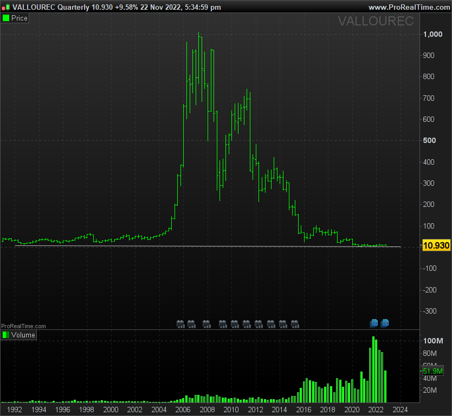Click the calendar event icon nearest 2006
This screenshot has height=416, width=452.
pyautogui.click(x=180, y=324)
